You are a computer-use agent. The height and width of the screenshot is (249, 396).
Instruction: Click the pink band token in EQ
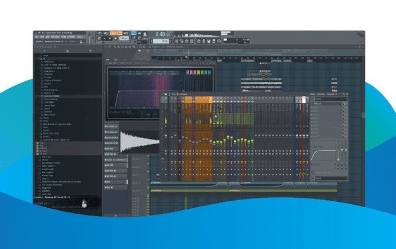click(x=191, y=73)
